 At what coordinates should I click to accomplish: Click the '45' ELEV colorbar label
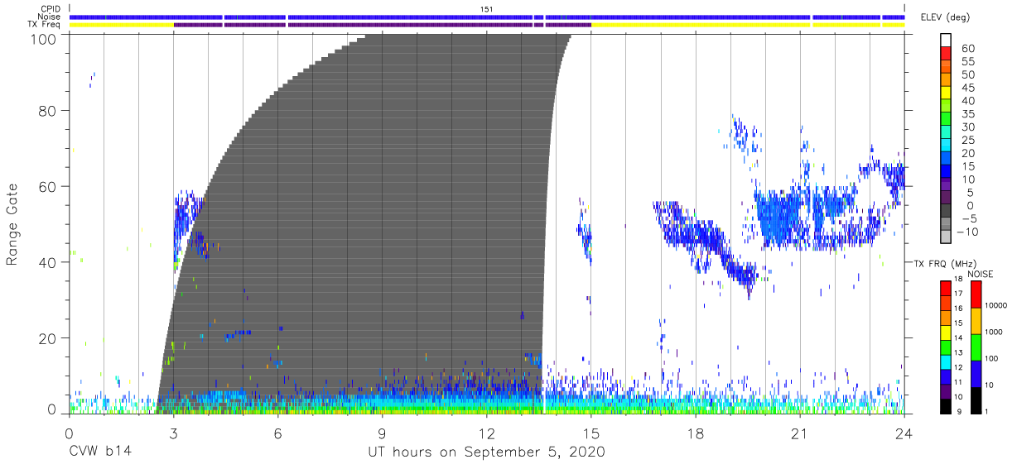(x=967, y=89)
